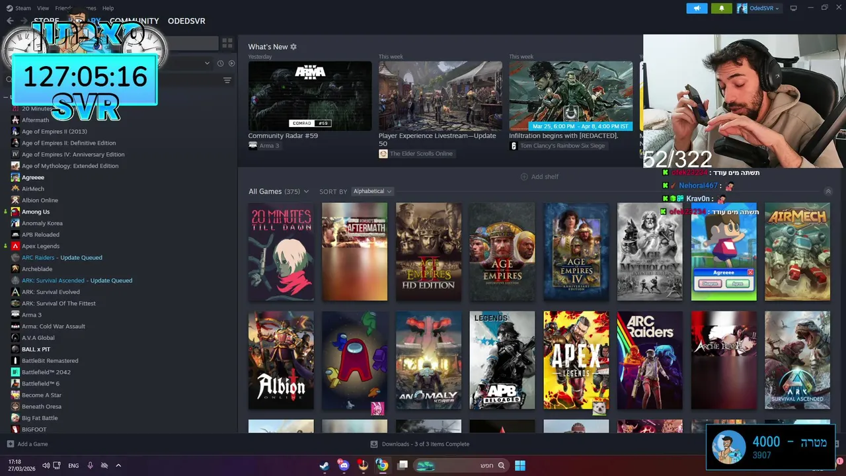Image resolution: width=846 pixels, height=476 pixels.
Task: Open Age of Empires II HD Edition cover
Action: click(428, 252)
